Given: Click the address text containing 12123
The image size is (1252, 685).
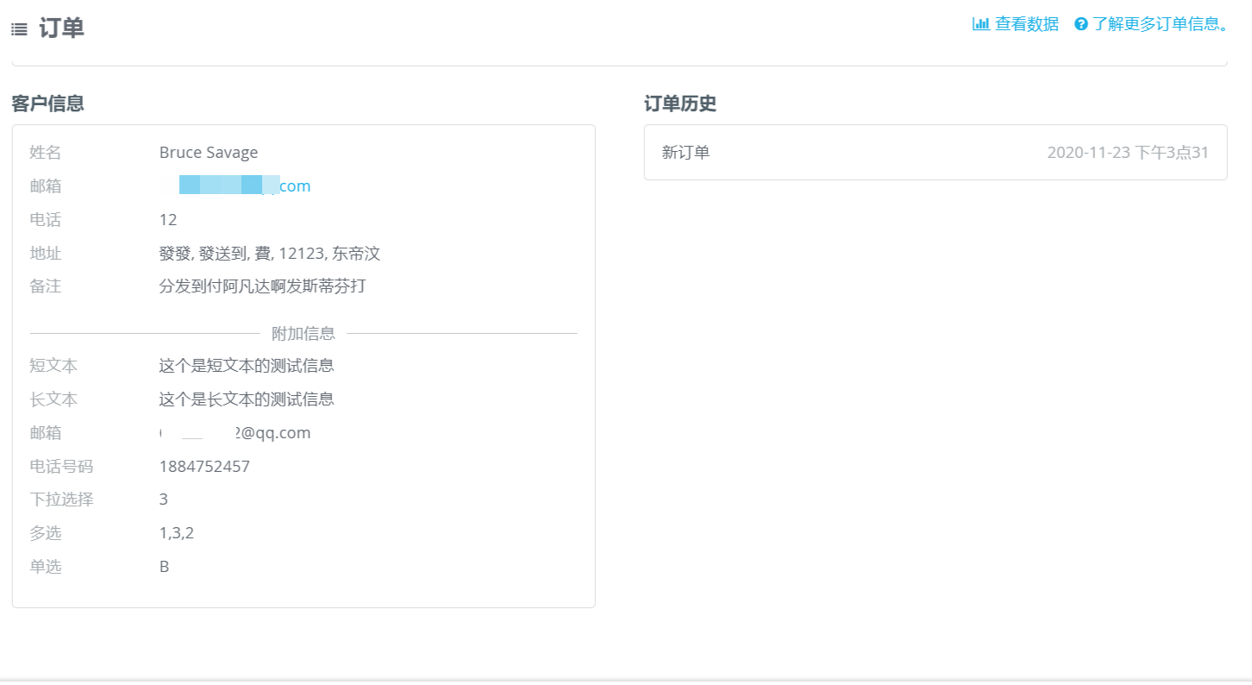Looking at the screenshot, I should tap(270, 254).
